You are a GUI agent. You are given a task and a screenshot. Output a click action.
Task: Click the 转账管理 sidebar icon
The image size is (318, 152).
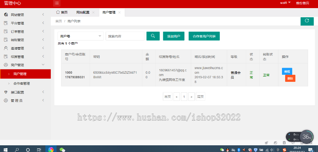[x=6, y=40]
